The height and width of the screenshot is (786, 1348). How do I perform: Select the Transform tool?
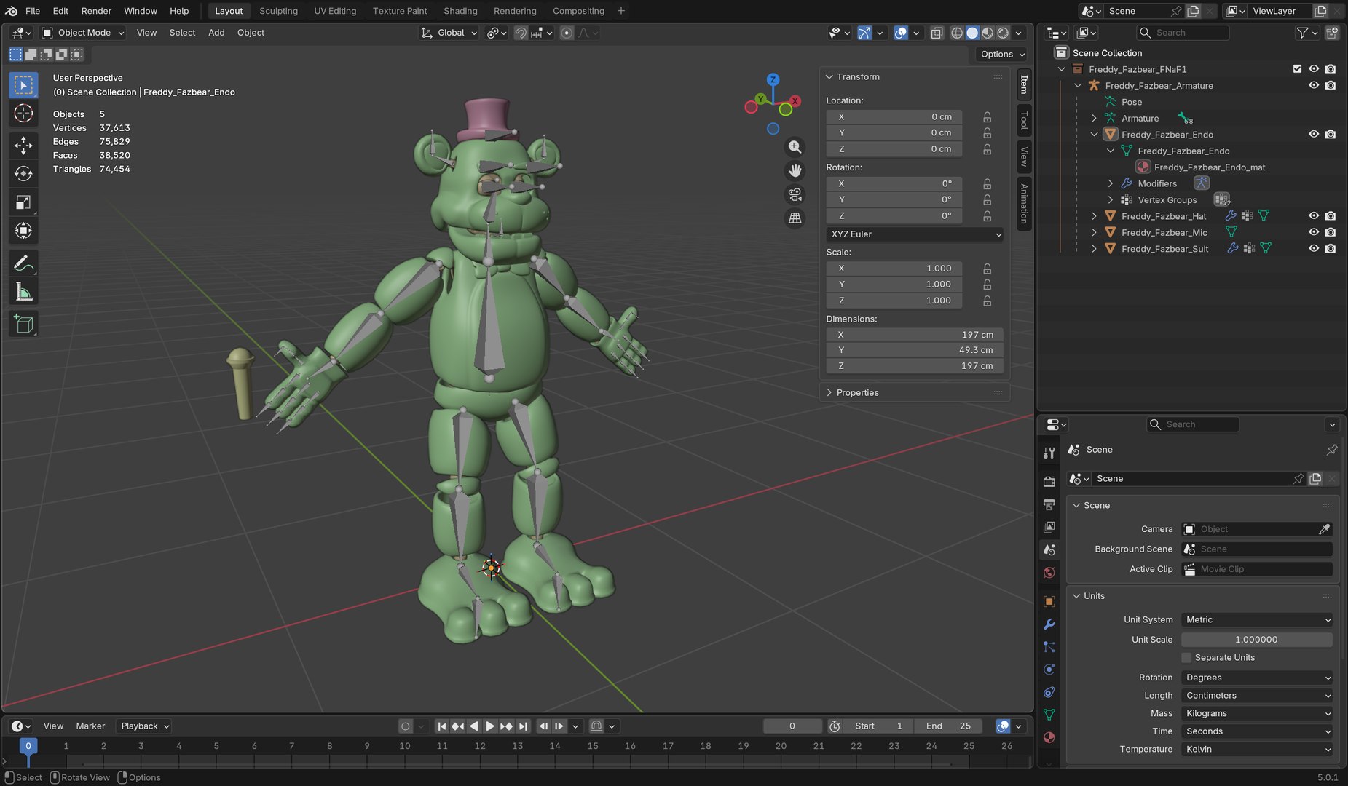23,231
